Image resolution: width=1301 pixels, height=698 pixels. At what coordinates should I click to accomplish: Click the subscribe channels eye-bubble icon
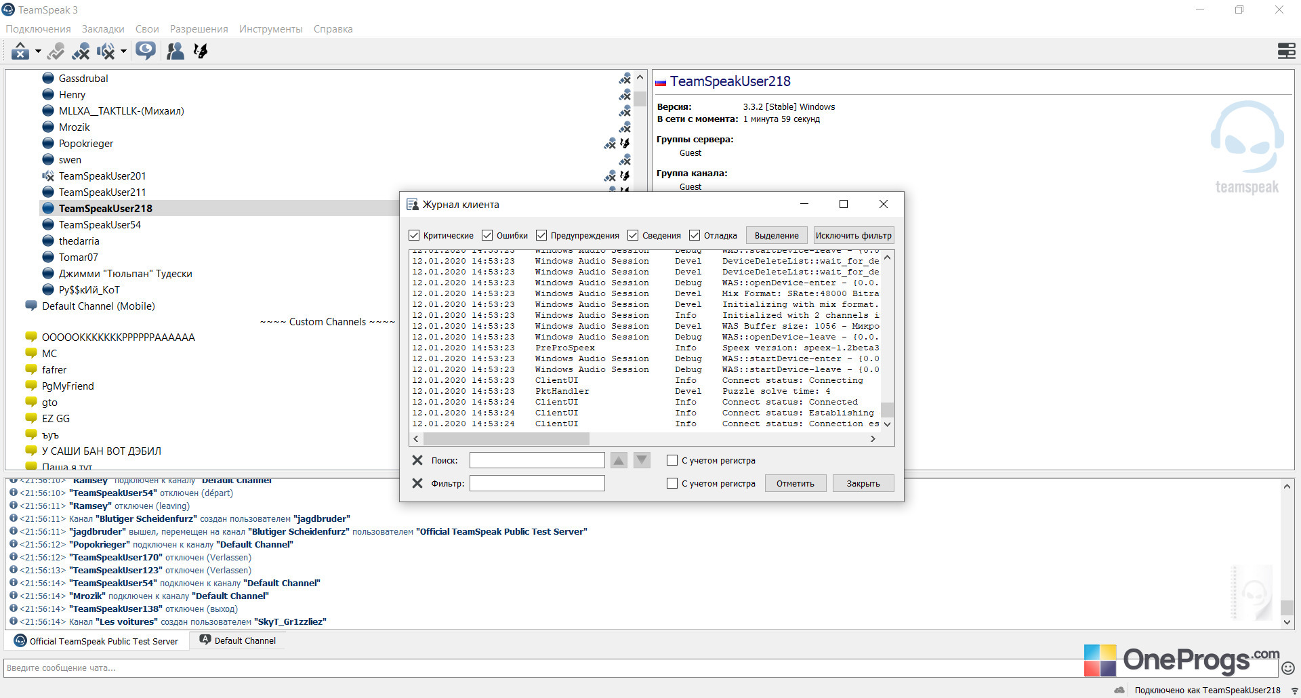click(x=145, y=51)
